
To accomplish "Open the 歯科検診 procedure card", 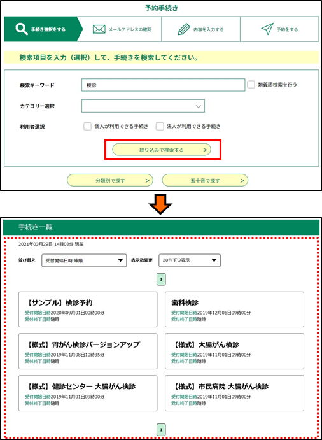I will pos(234,309).
